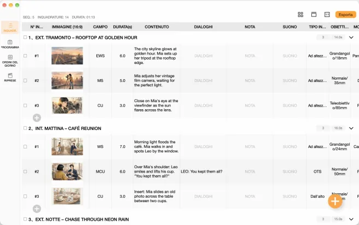Screen dimensions: 359x225
Task: Click the DIALOGHI column header
Action: pyautogui.click(x=204, y=27)
